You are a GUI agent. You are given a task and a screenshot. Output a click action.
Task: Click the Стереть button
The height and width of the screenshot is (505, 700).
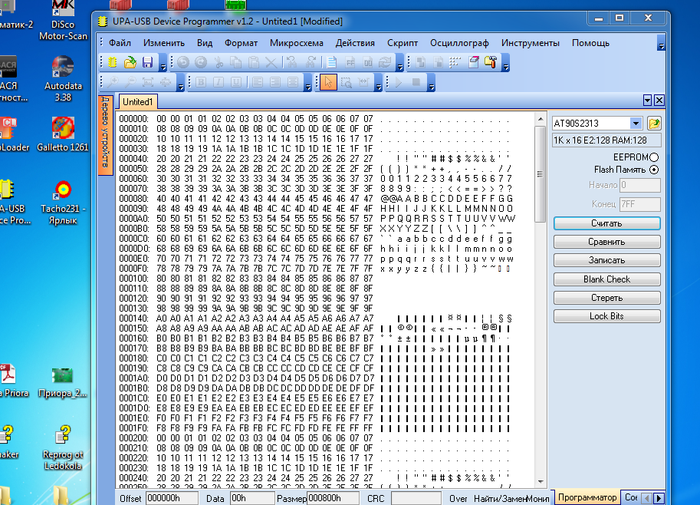pyautogui.click(x=606, y=298)
